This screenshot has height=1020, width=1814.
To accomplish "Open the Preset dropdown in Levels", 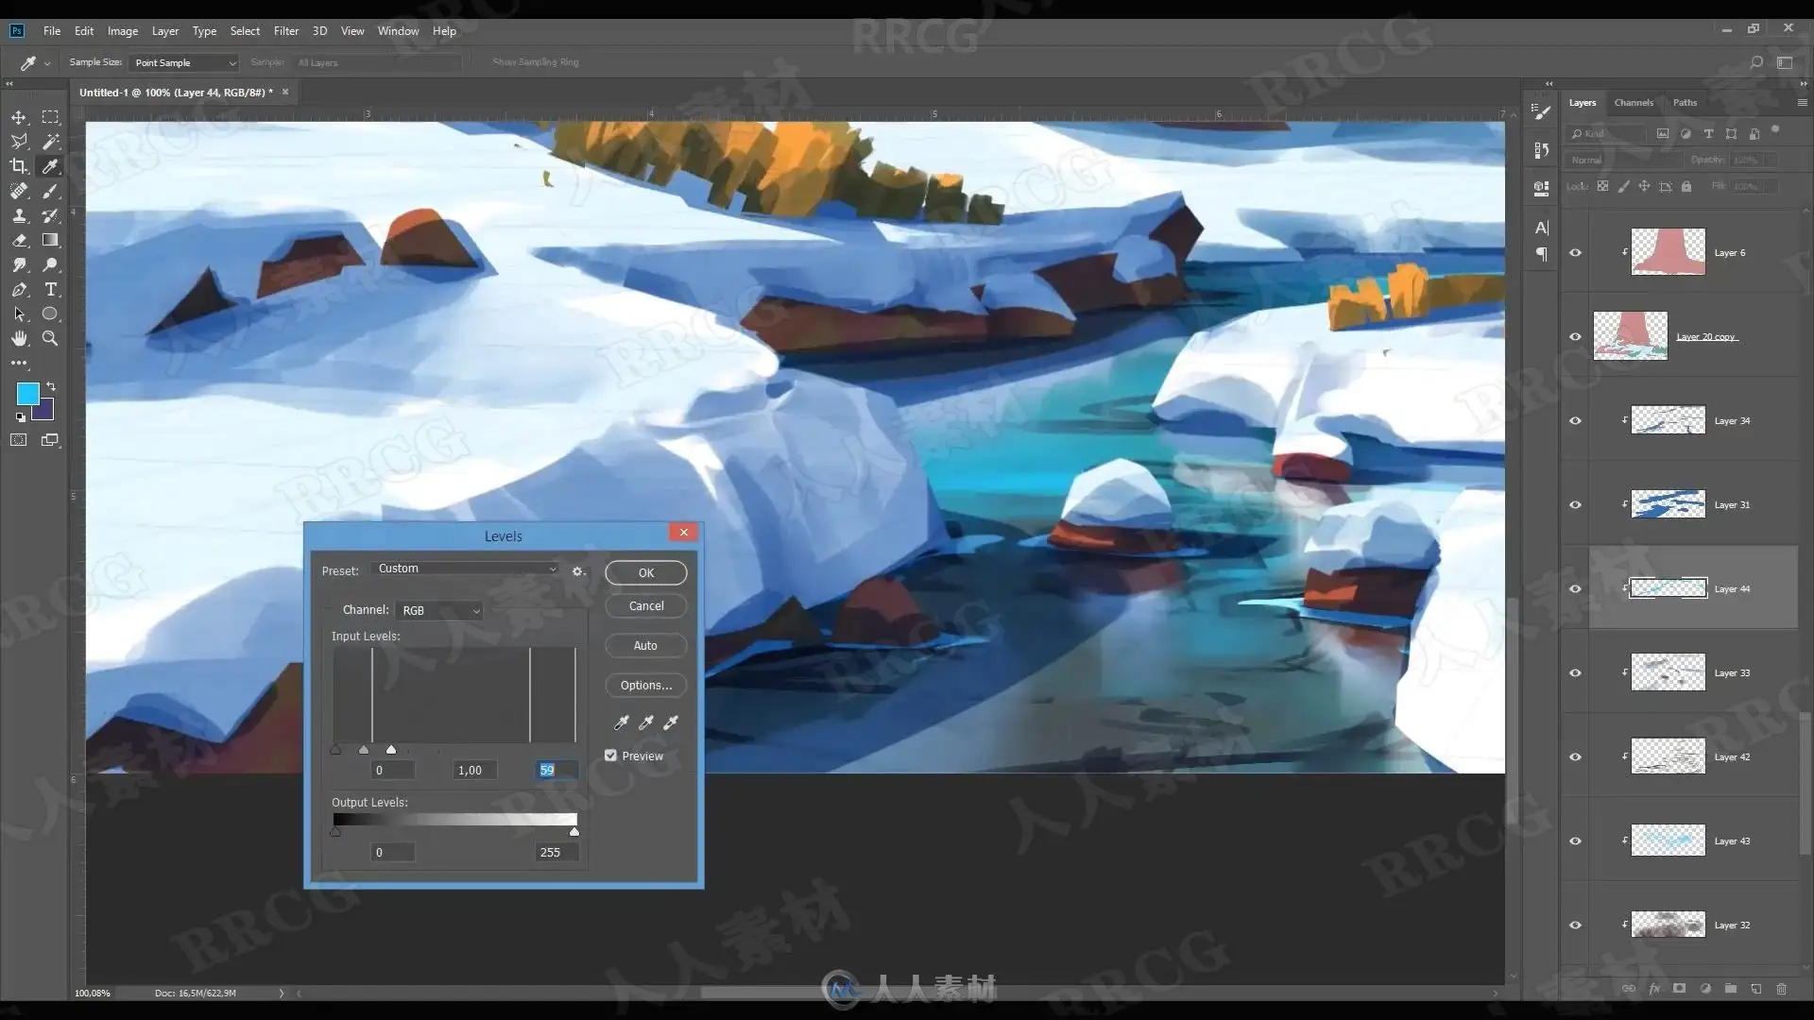I will click(x=467, y=569).
